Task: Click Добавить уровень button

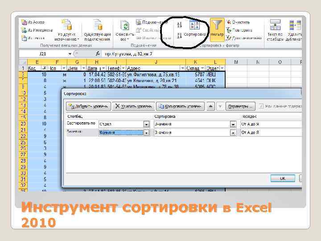Action: [88, 106]
